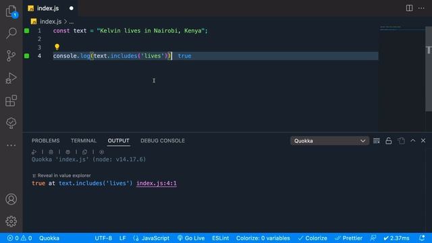Click the face icon in Quokka output toolbar
432x243 pixels.
coord(67,152)
